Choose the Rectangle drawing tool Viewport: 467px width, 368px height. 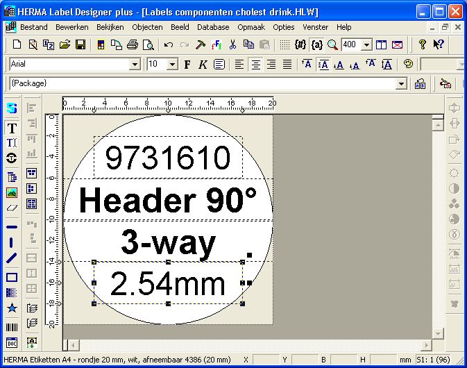pos(12,278)
